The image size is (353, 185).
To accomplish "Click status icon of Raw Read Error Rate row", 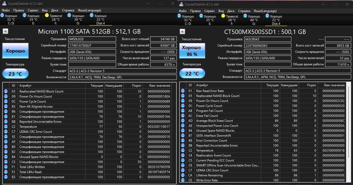I will (183, 91).
